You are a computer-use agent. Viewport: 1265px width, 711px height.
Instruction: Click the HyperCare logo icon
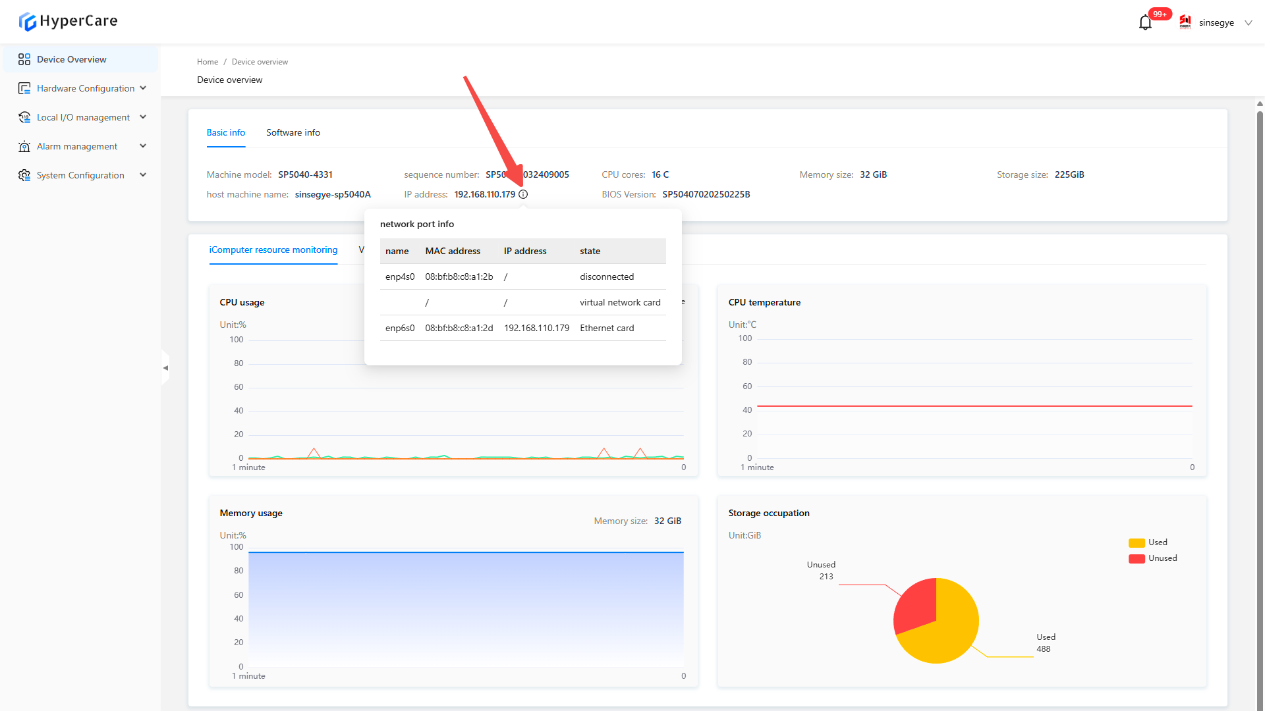pos(27,21)
